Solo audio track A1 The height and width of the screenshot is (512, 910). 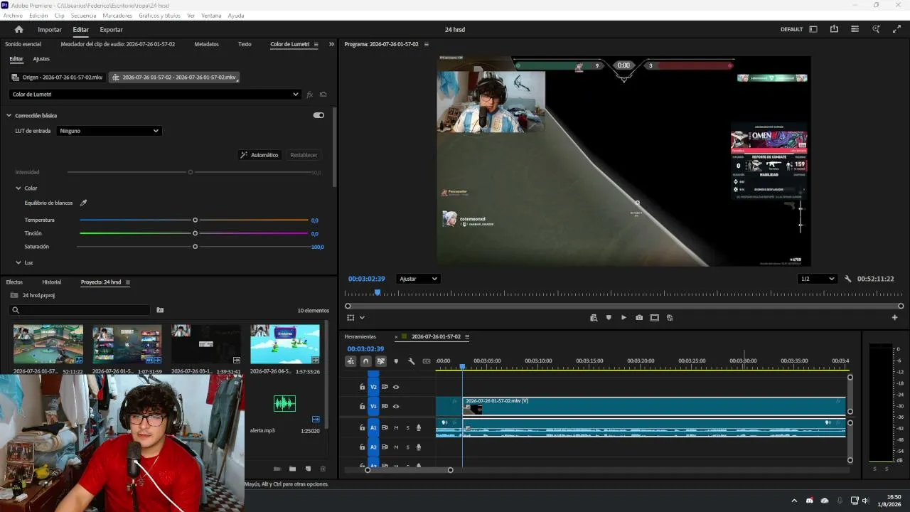click(x=407, y=427)
